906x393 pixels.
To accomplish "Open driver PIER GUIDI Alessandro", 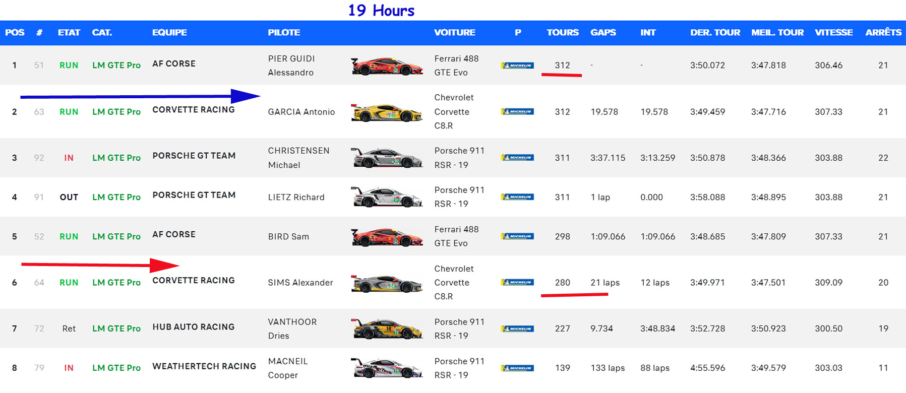I will click(291, 65).
